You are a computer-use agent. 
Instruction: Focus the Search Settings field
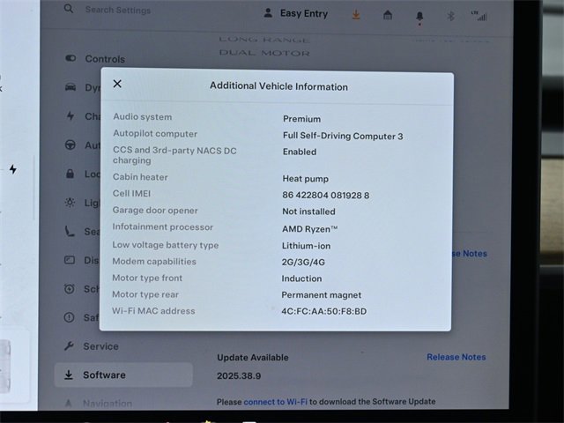(x=118, y=10)
